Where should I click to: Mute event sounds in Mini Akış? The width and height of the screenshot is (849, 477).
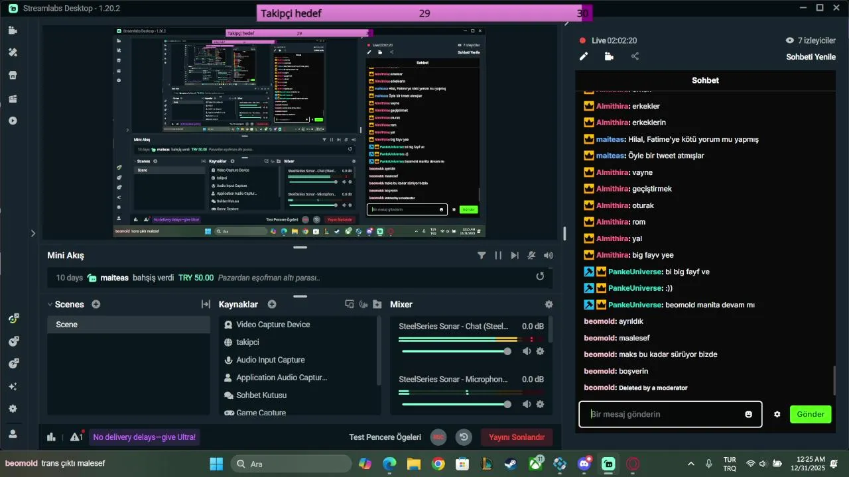(x=548, y=255)
